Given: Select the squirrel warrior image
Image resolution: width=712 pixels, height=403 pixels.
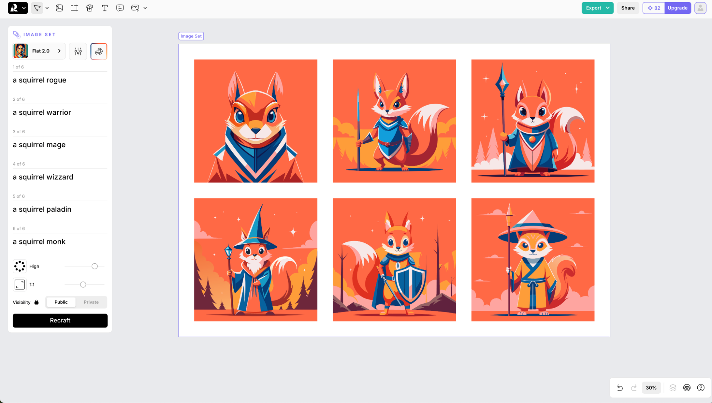Looking at the screenshot, I should pyautogui.click(x=394, y=121).
